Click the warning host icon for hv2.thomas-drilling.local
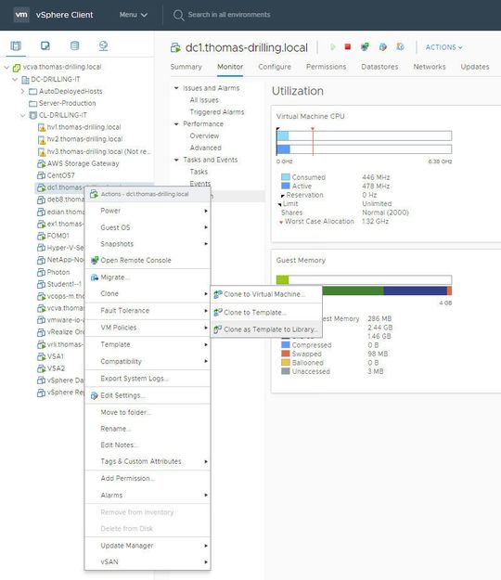 click(42, 140)
